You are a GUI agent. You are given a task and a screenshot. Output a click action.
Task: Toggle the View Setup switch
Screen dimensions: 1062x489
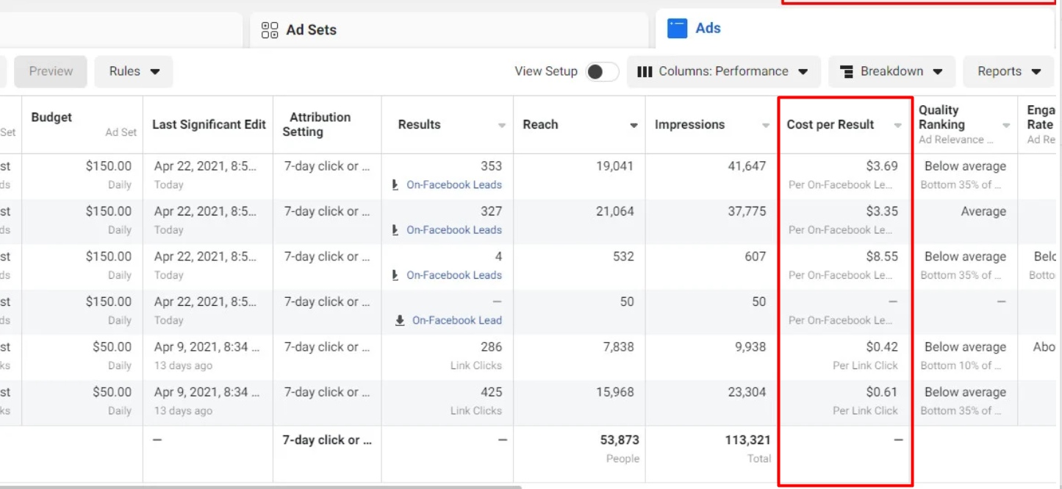pos(601,72)
